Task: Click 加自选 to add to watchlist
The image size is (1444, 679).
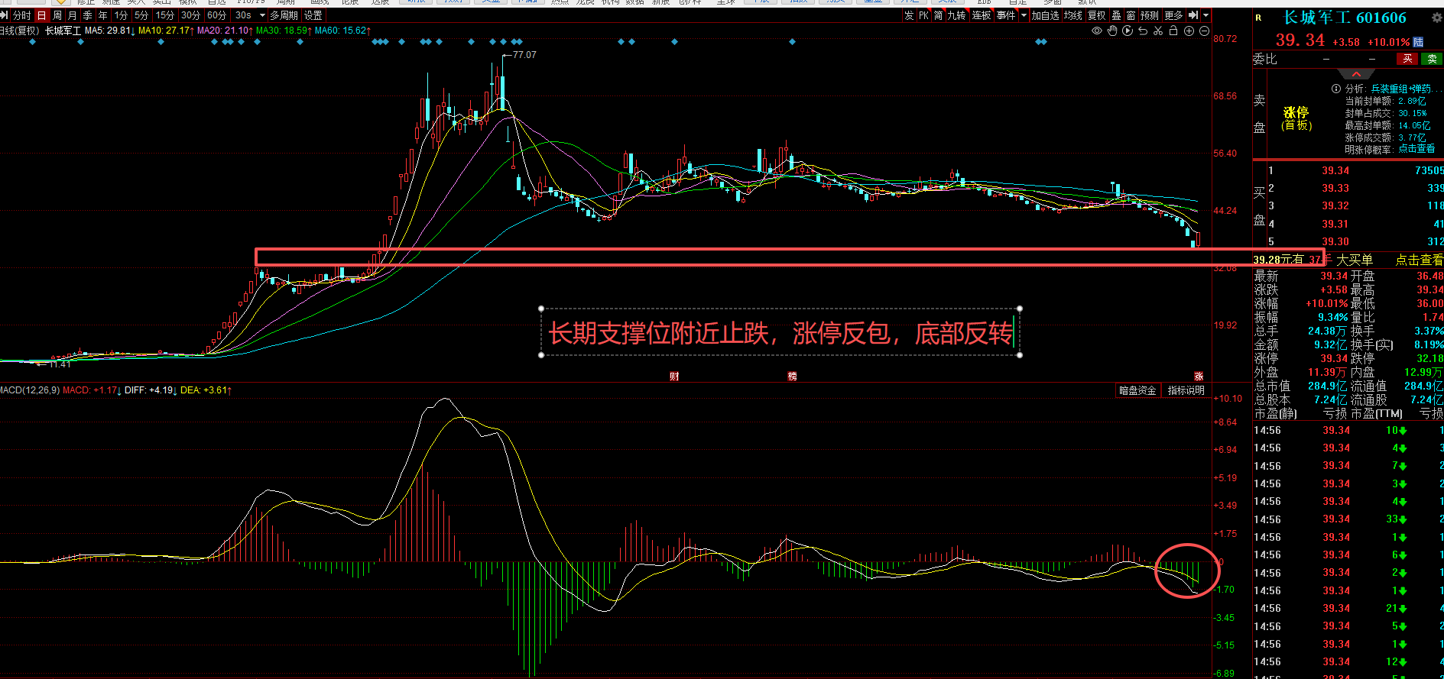Action: tap(1045, 15)
